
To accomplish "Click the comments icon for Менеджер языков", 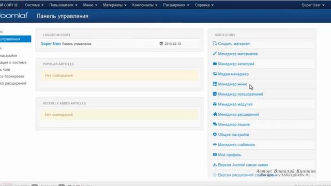I will [215, 124].
